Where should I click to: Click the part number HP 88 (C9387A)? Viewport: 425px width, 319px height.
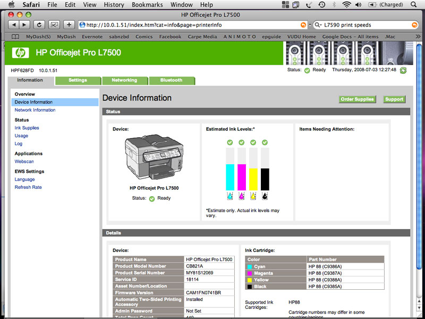[x=325, y=273]
